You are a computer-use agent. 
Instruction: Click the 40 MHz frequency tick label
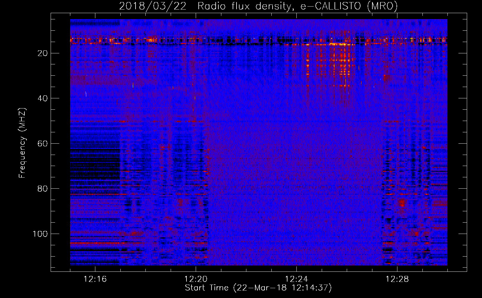click(43, 98)
